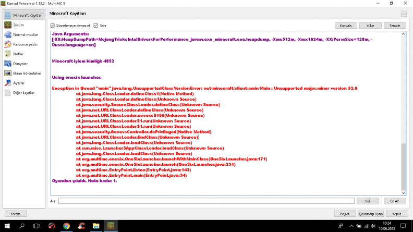This screenshot has width=413, height=232.
Task: Open Task View on the taskbar
Action: coord(36,226)
